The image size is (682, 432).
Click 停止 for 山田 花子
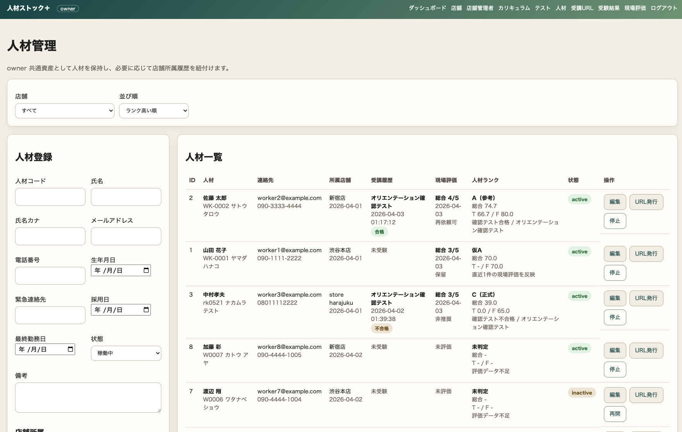tap(615, 273)
